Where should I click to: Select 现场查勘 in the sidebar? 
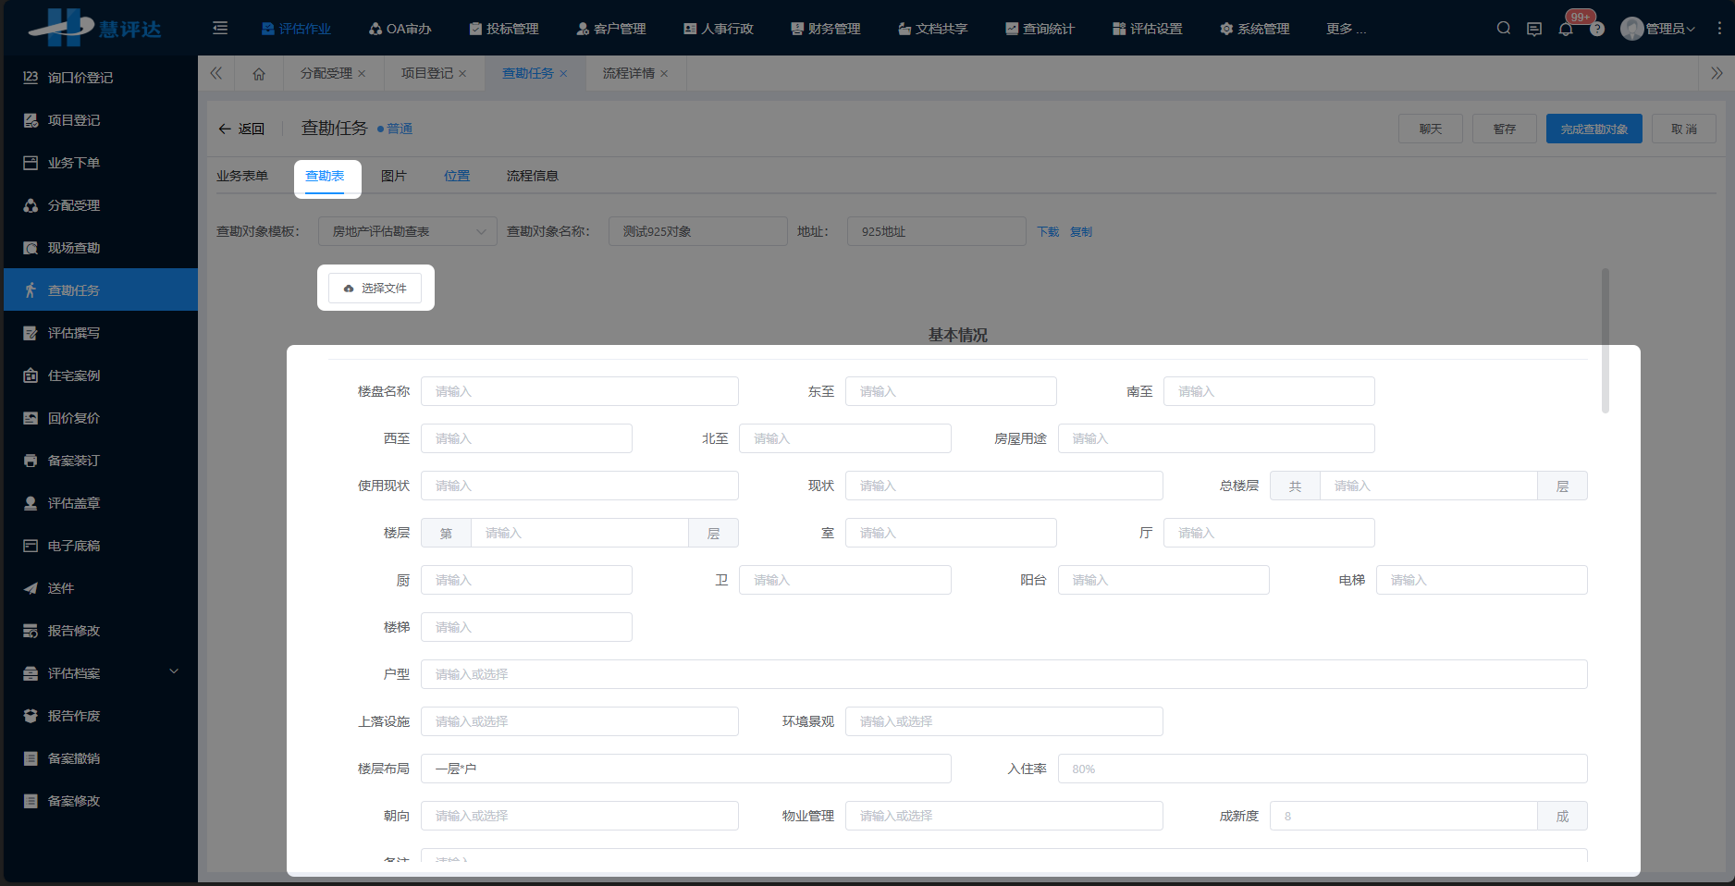[x=75, y=247]
